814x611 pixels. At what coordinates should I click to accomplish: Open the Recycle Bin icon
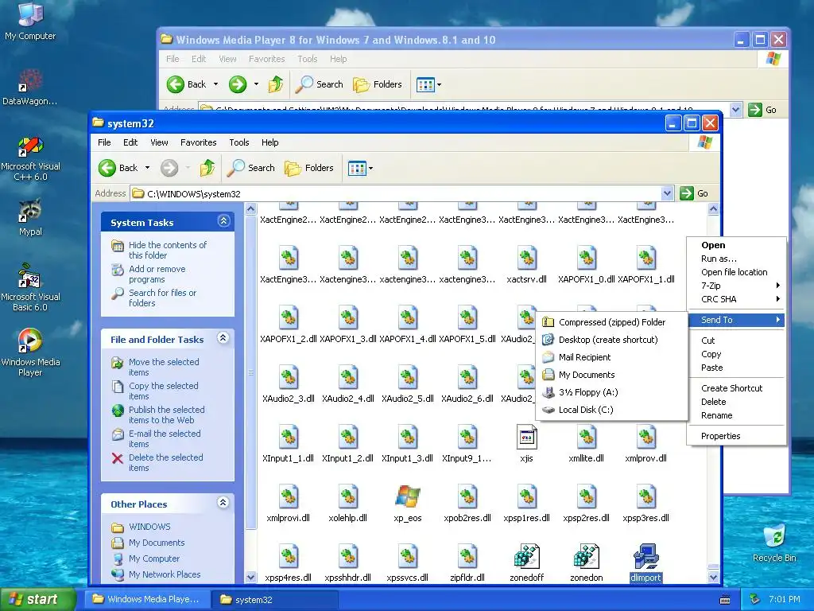pyautogui.click(x=774, y=543)
